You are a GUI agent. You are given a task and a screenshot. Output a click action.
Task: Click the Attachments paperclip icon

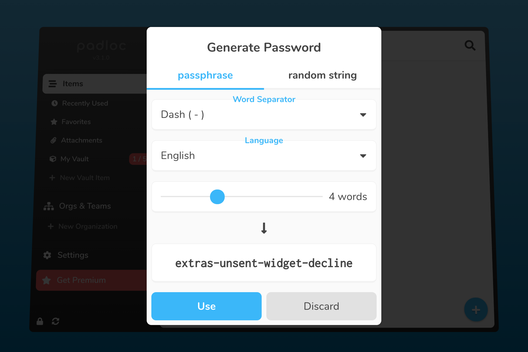click(53, 140)
